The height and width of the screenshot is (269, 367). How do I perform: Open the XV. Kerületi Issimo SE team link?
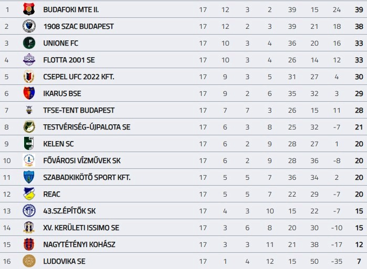click(81, 228)
